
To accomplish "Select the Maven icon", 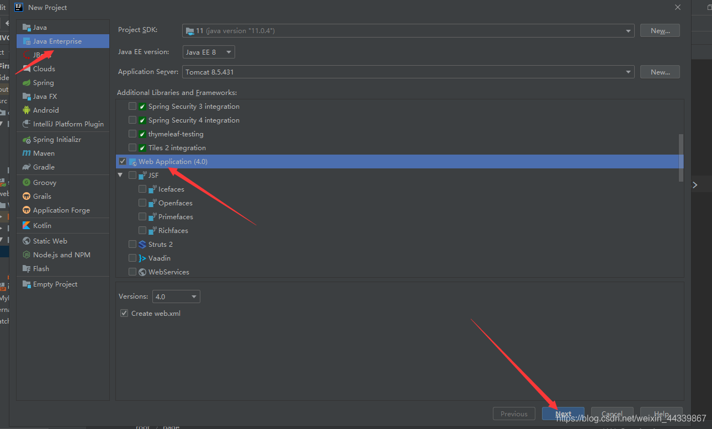I will click(26, 153).
